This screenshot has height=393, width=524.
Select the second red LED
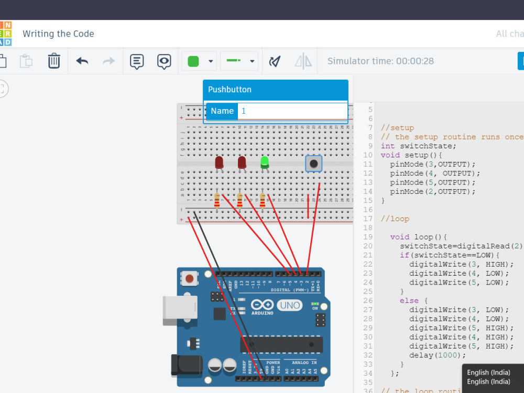(x=242, y=163)
